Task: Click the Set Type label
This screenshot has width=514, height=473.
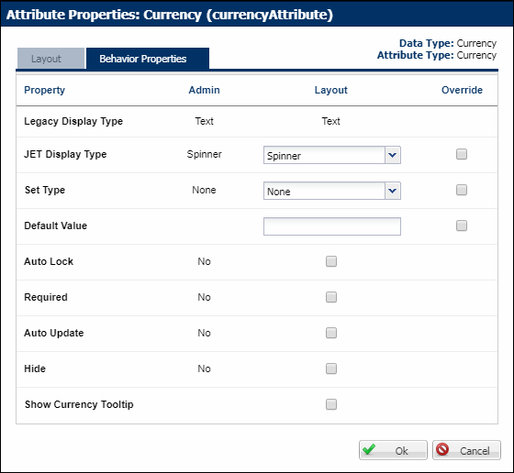Action: pyautogui.click(x=45, y=190)
